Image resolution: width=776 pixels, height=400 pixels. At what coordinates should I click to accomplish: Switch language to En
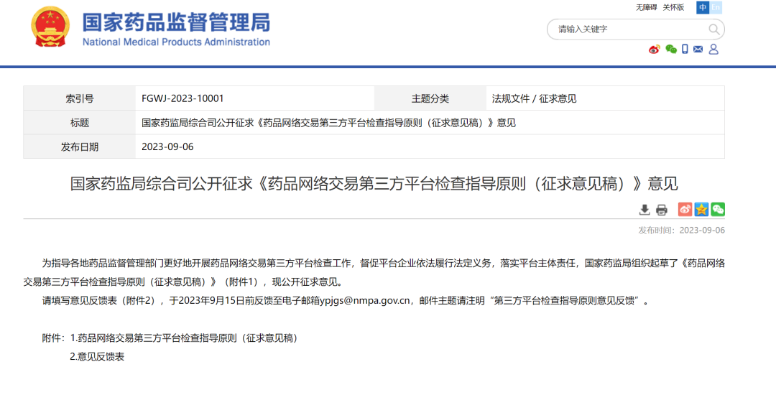(x=716, y=7)
